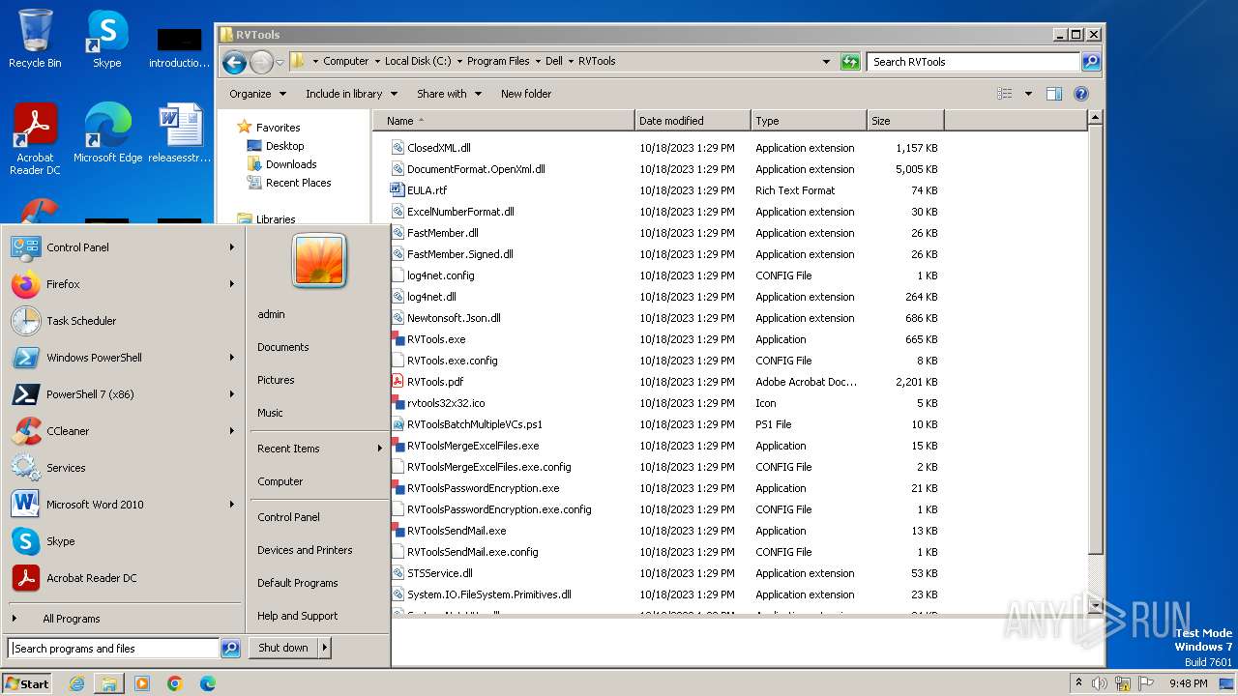Viewport: 1238px width, 696px height.
Task: Open the Share with dropdown
Action: pyautogui.click(x=449, y=94)
